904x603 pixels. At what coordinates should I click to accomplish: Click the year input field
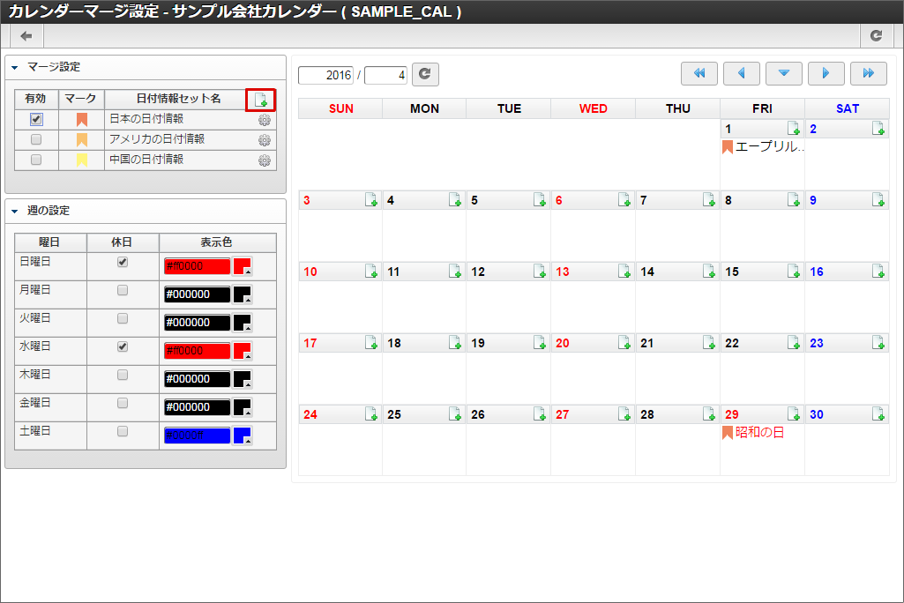point(326,75)
